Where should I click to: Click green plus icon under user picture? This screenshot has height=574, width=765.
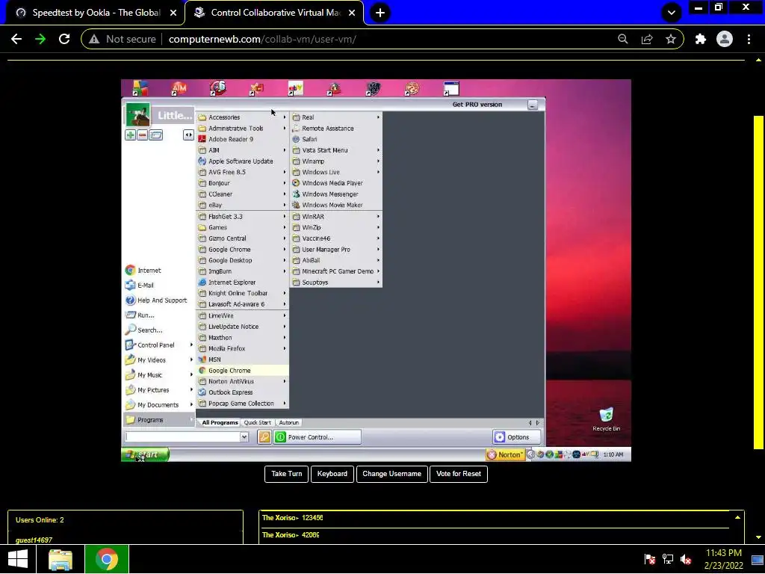click(x=130, y=135)
